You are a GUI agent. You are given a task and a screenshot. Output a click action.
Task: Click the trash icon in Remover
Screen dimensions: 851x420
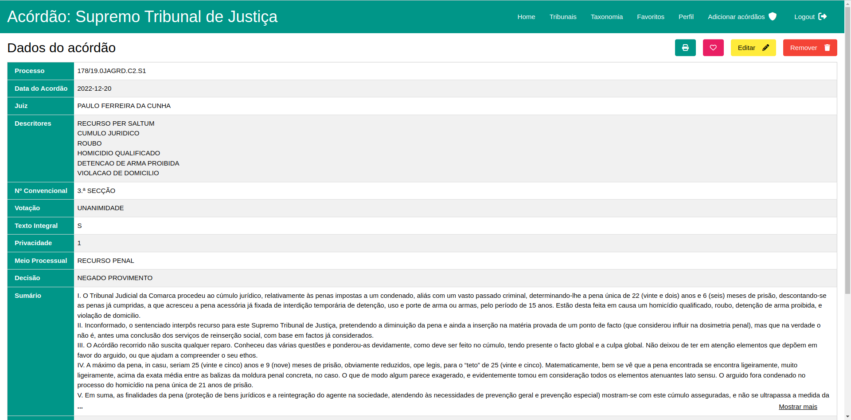click(x=827, y=48)
